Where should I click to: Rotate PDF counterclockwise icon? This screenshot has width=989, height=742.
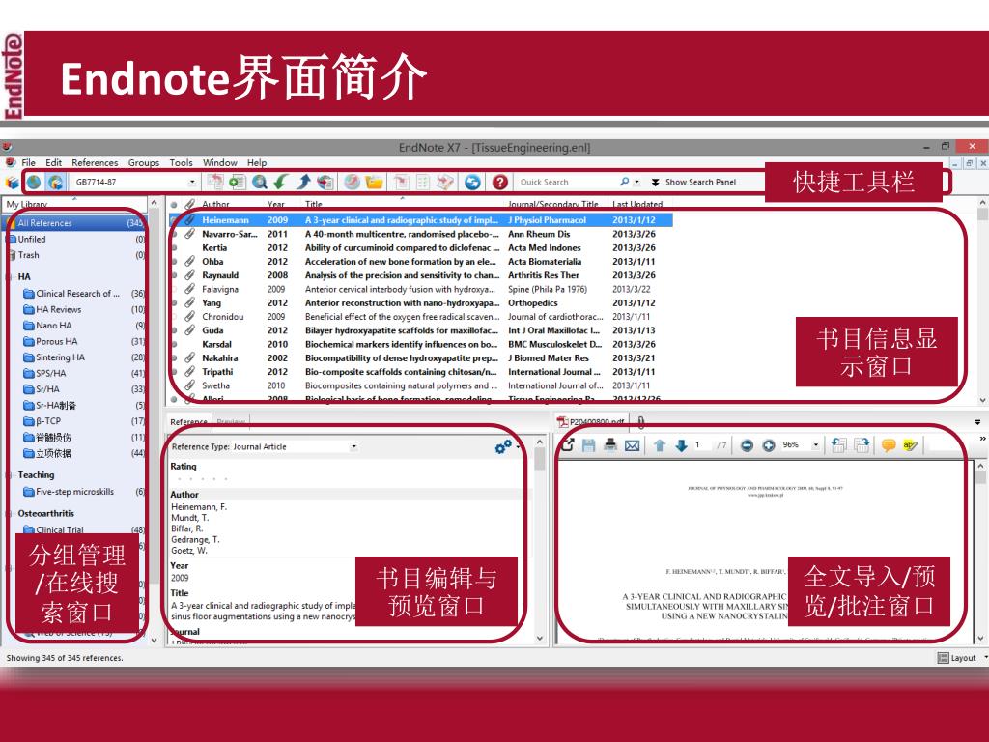839,445
